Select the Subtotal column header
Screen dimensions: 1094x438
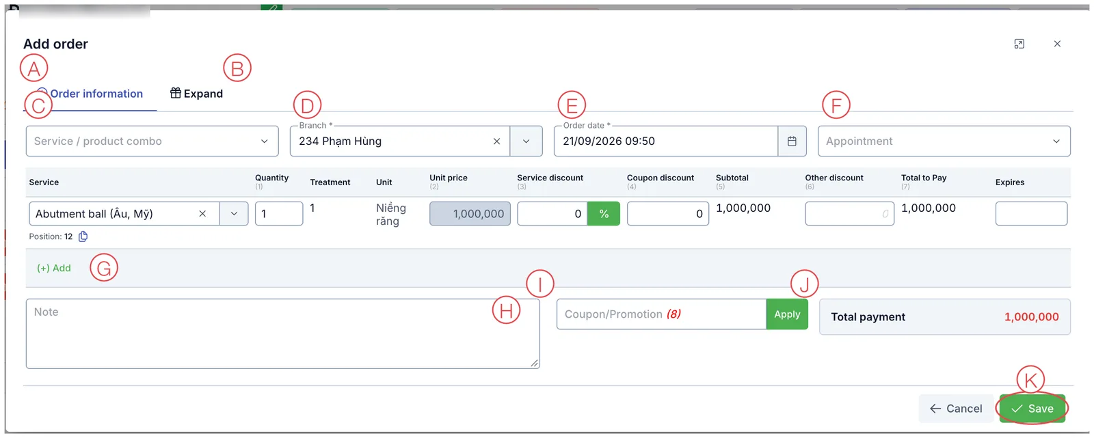point(732,178)
